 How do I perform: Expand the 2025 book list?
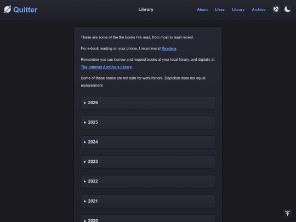pyautogui.click(x=148, y=122)
